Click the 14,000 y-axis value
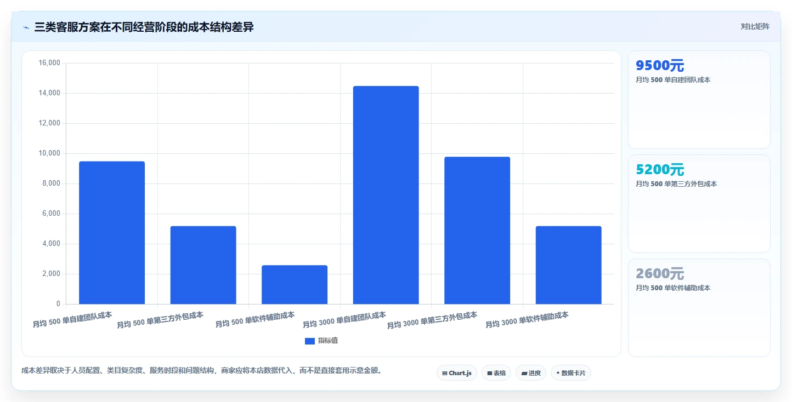Viewport: 792px width, 402px height. [49, 93]
